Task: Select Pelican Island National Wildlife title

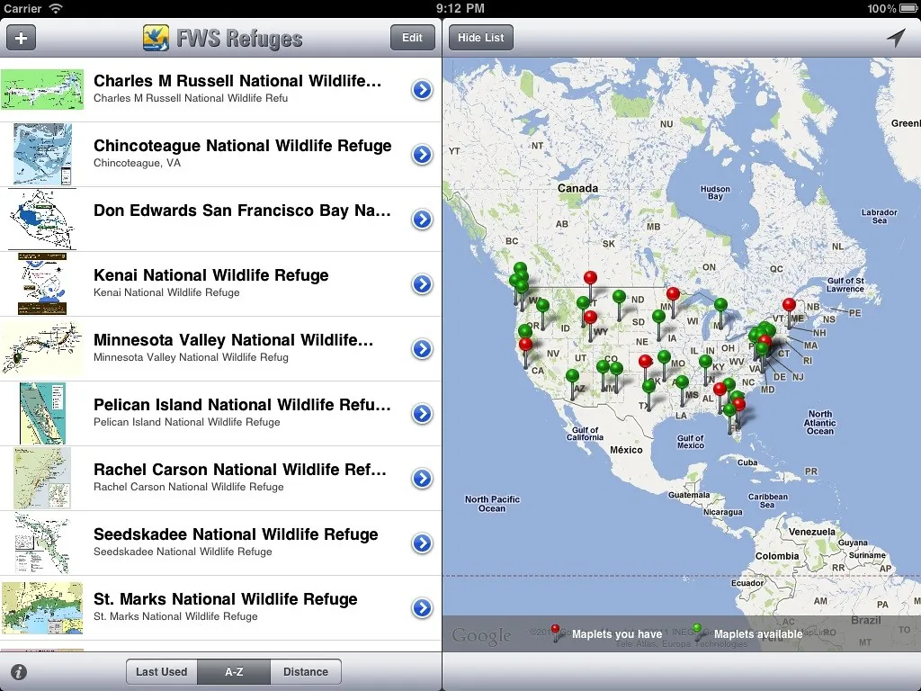Action: 242,404
